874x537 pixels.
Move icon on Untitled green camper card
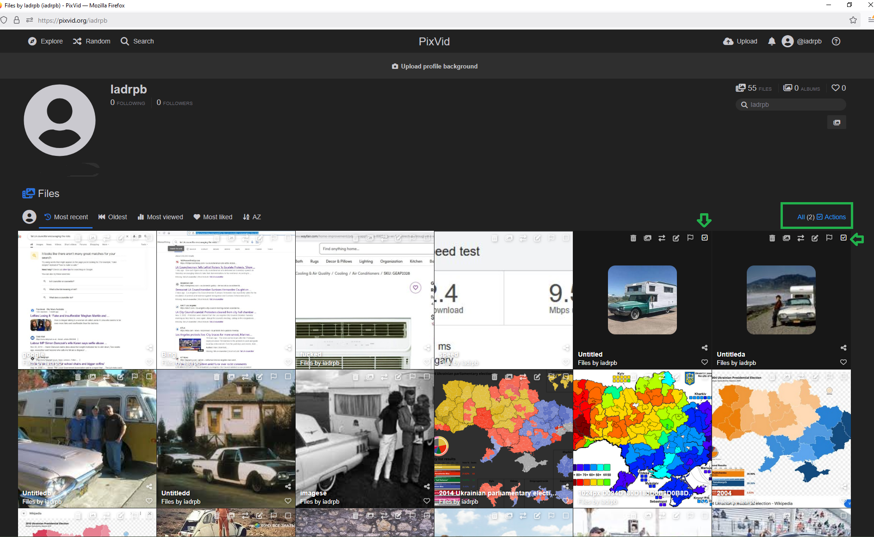point(662,238)
